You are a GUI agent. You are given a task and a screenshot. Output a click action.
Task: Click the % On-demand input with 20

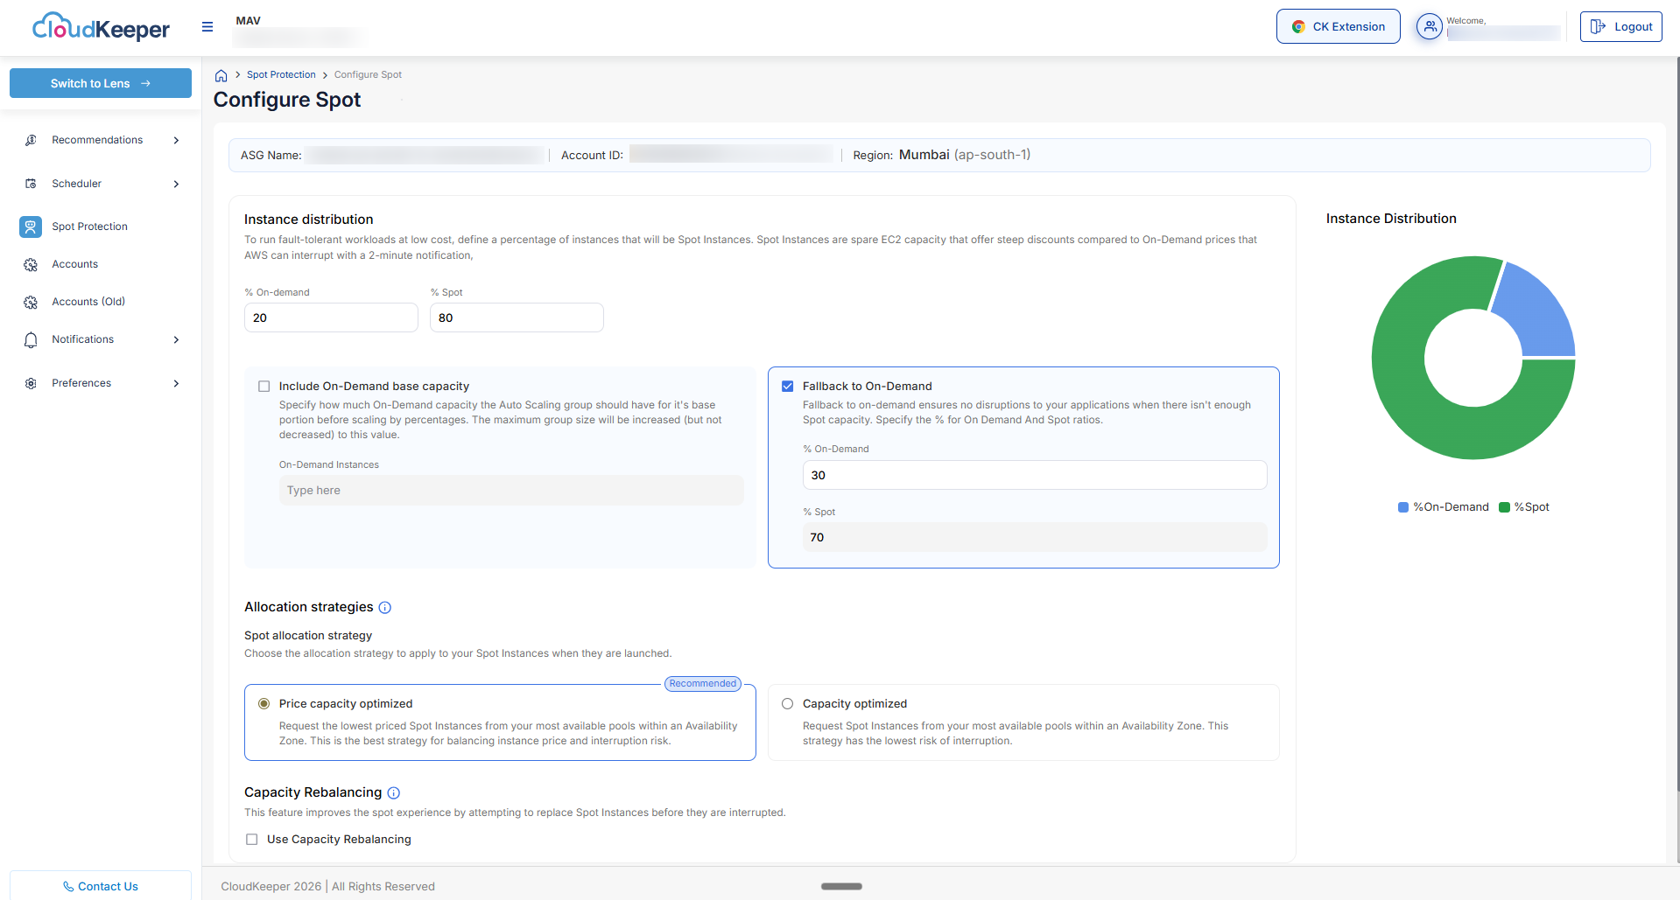[331, 317]
